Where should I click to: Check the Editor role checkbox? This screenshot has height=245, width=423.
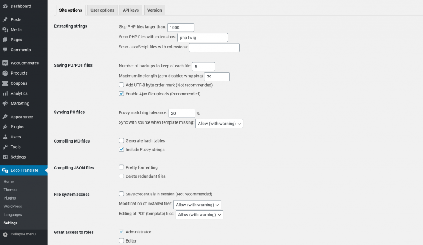pos(121,240)
